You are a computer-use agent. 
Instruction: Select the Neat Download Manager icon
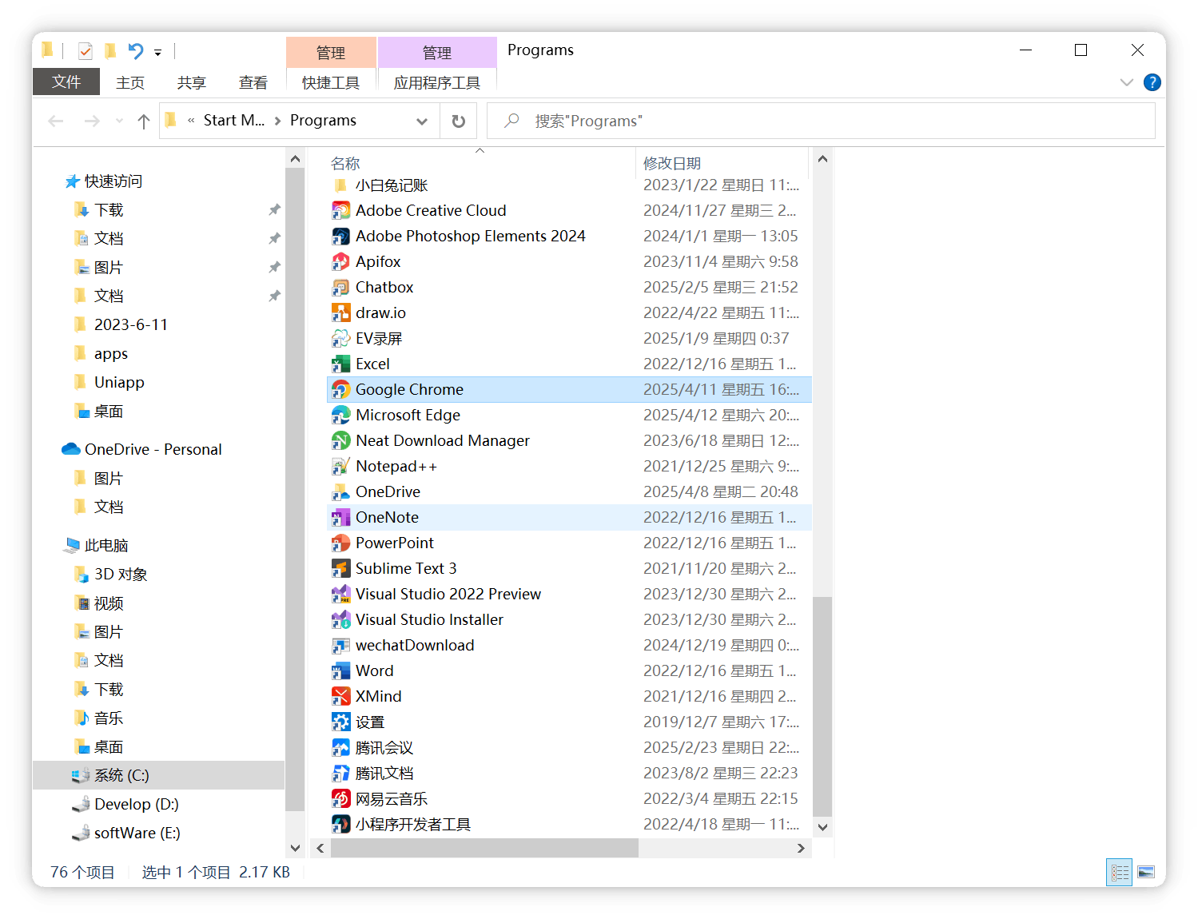pyautogui.click(x=340, y=440)
